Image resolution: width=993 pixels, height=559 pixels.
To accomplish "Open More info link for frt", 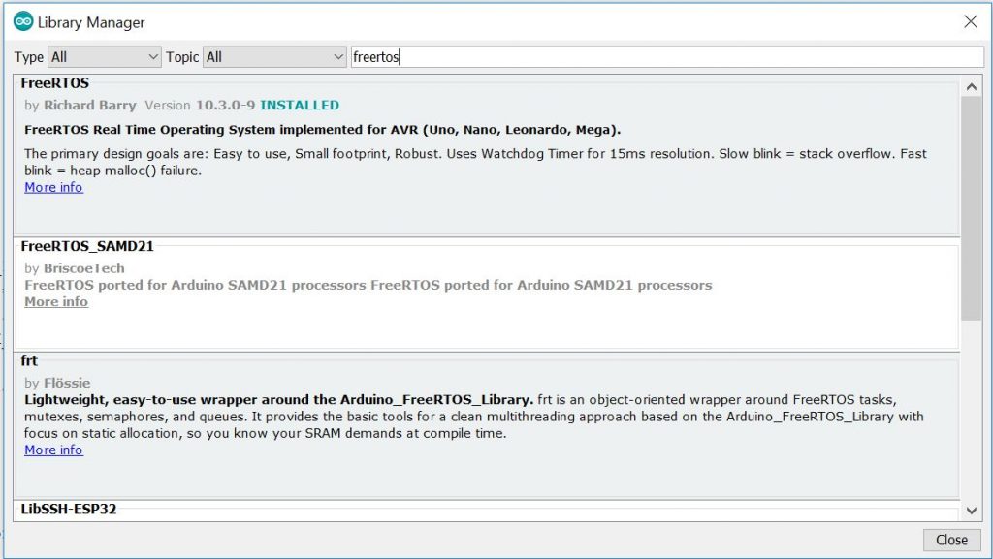I will [53, 450].
